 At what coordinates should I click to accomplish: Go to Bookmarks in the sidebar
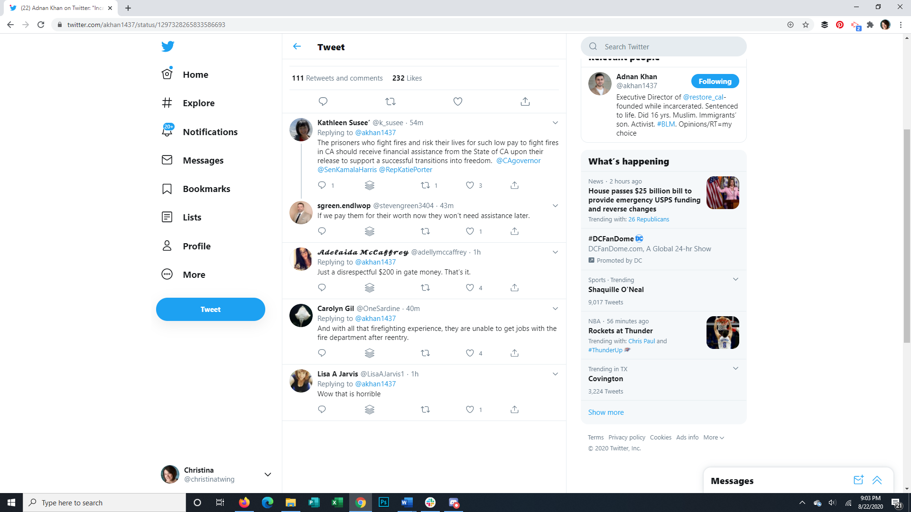(206, 189)
